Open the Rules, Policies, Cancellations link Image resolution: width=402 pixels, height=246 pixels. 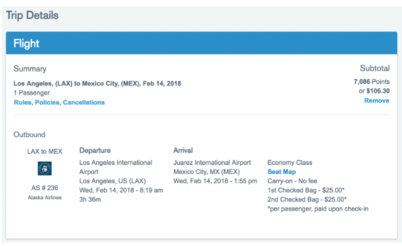(x=60, y=102)
